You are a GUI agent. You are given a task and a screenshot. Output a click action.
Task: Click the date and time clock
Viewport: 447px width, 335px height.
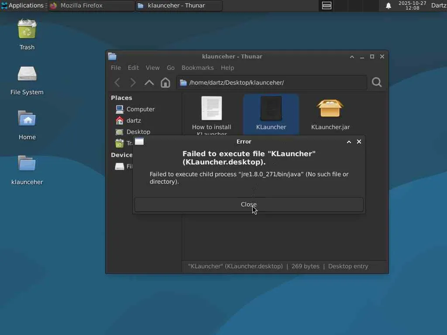(412, 5)
